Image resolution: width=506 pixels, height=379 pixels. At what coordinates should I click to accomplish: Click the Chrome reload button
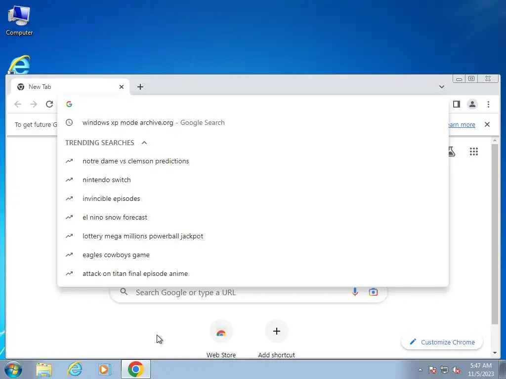(x=49, y=104)
